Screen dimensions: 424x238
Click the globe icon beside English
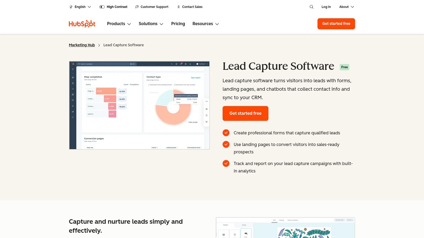coord(70,7)
